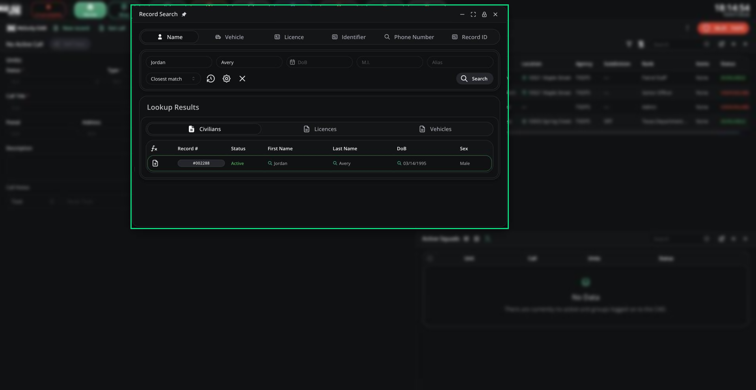Pin the Record Search window
Image resolution: width=756 pixels, height=390 pixels.
[184, 14]
